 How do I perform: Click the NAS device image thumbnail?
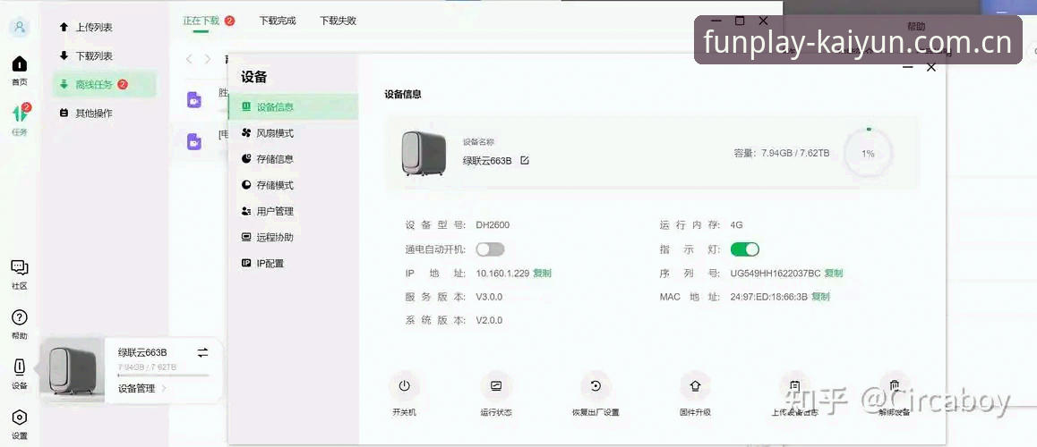point(424,153)
